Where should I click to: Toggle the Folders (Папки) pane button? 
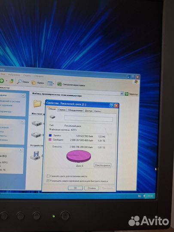38,83
